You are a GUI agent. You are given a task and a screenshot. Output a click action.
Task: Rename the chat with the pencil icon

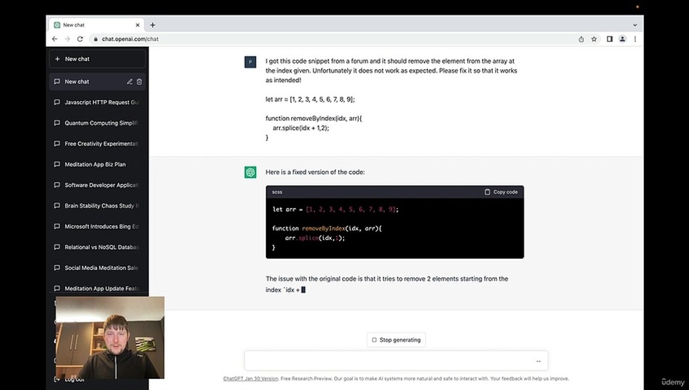[129, 82]
